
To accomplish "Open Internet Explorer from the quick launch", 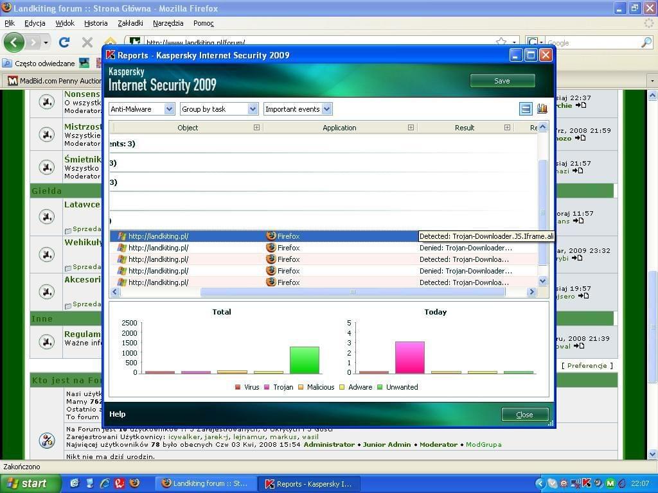I will point(105,483).
